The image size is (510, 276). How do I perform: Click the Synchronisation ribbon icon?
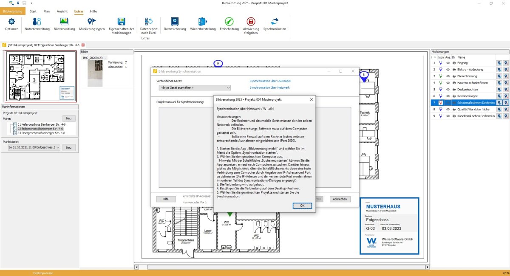coord(275,22)
